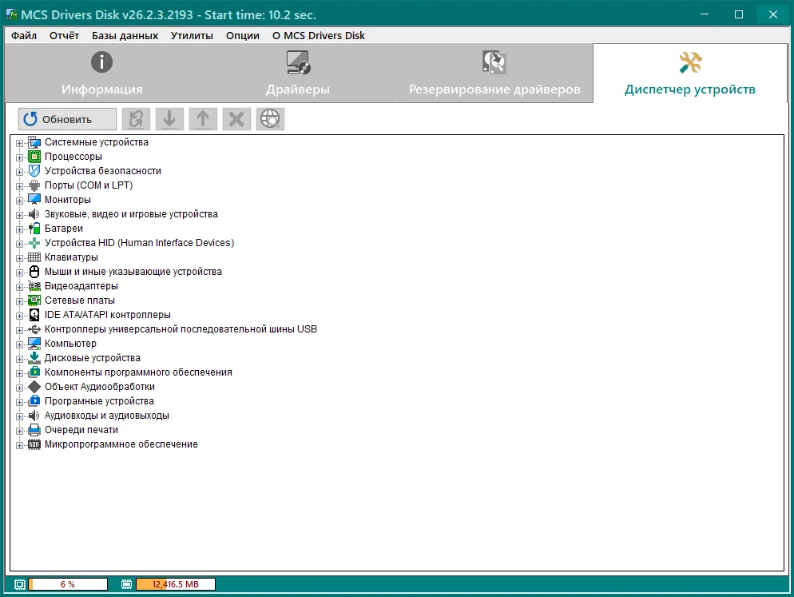Switch to the Драйверы tab

297,74
